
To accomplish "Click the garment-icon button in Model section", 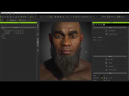I will [110, 34].
